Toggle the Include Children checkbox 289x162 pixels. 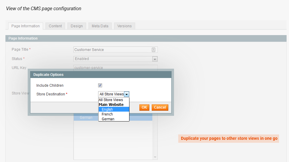100,85
